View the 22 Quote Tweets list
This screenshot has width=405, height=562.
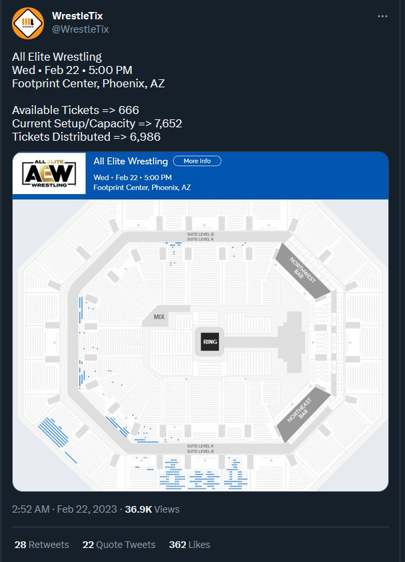(119, 545)
